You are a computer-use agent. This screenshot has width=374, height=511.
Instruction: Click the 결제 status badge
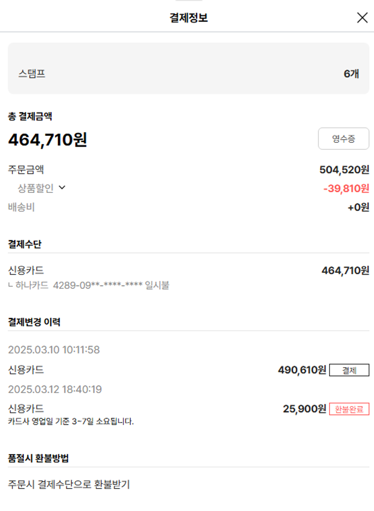[349, 370]
